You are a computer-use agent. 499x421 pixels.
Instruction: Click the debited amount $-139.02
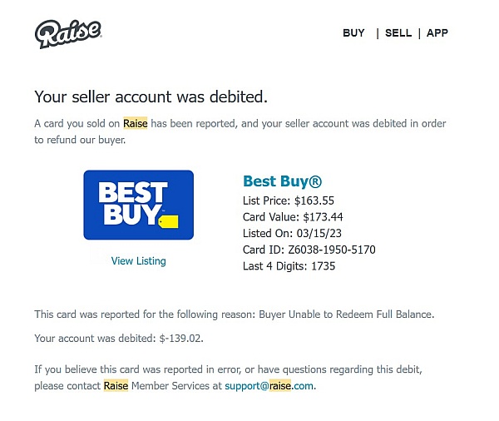tap(181, 338)
